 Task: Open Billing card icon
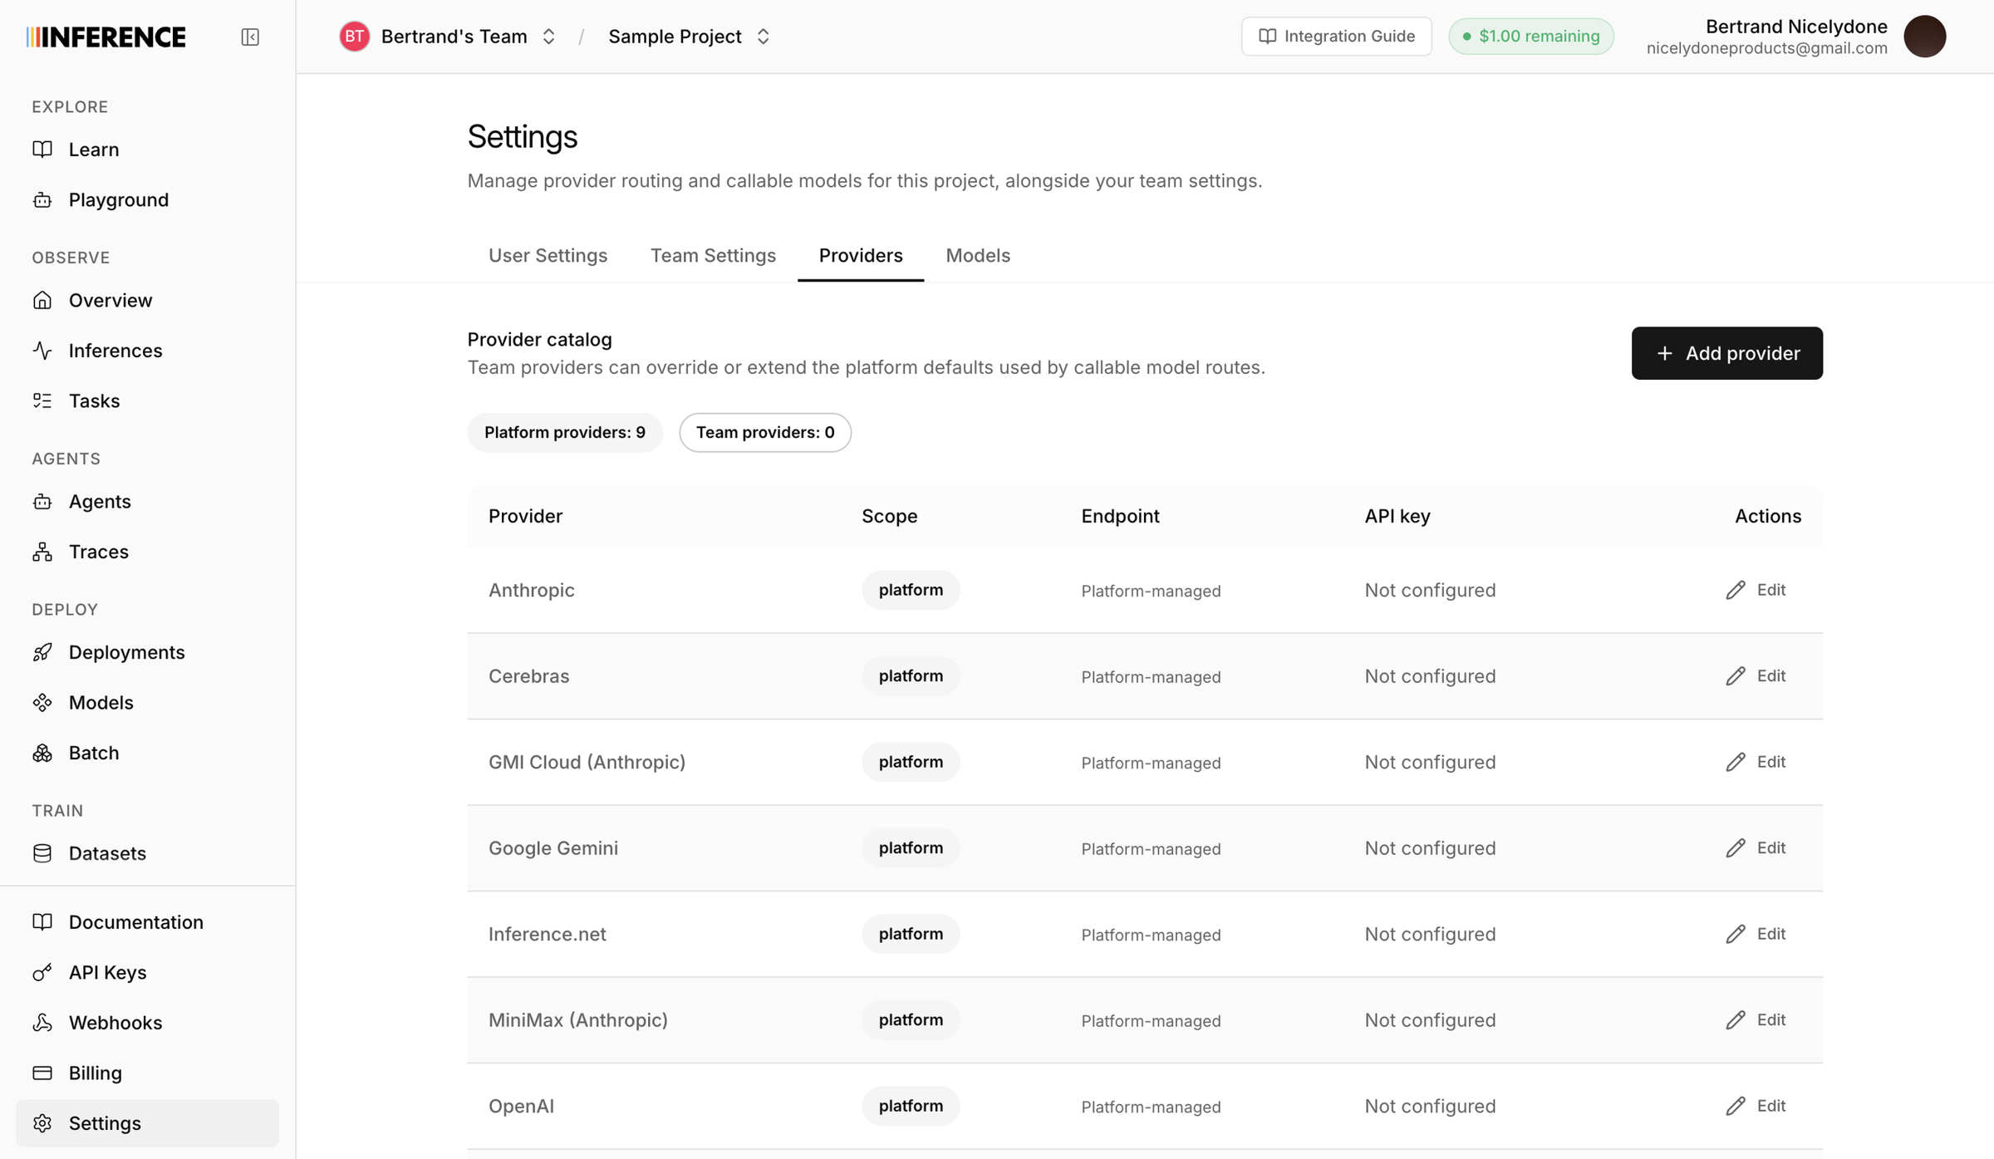42,1073
